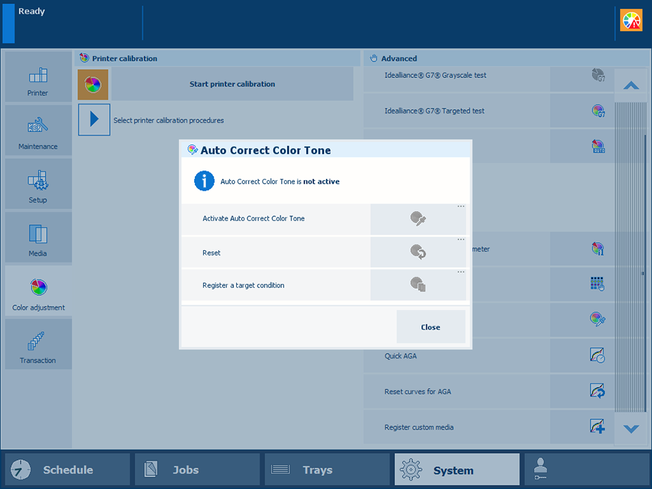The height and width of the screenshot is (489, 652).
Task: Expand Select printer calibration procedures arrow
Action: coord(94,120)
